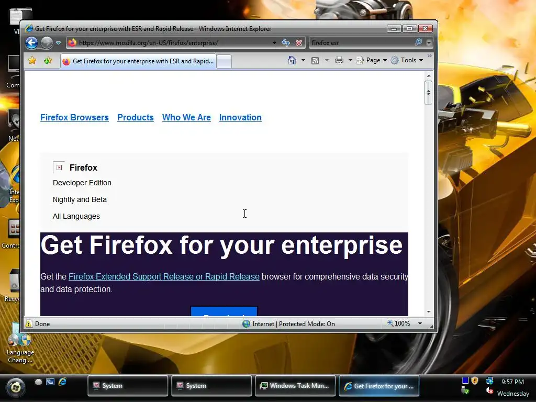The image size is (536, 402).
Task: Click the Add to Favorites icon
Action: tap(48, 61)
